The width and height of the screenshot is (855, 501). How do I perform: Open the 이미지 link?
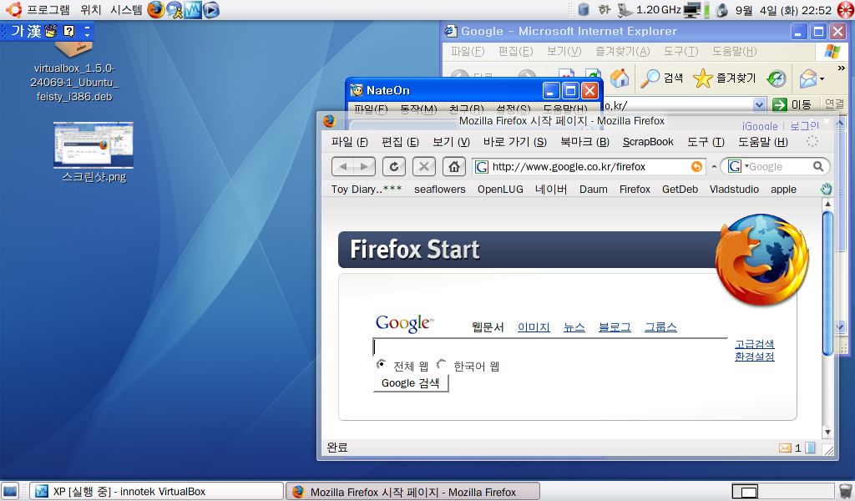pyautogui.click(x=534, y=327)
